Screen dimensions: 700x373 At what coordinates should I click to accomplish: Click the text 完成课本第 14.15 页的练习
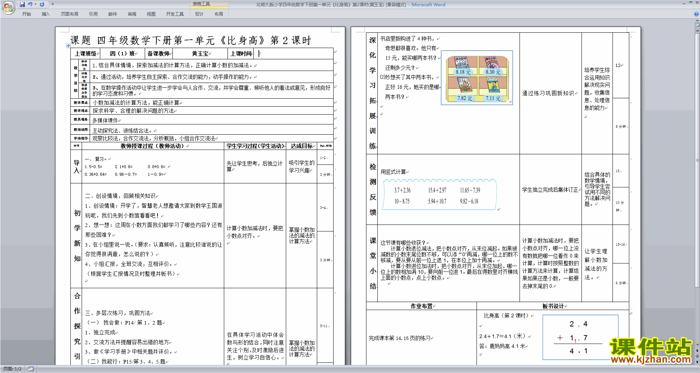coord(400,338)
